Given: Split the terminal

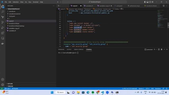Looking at the screenshot, I should [x=159, y=49].
